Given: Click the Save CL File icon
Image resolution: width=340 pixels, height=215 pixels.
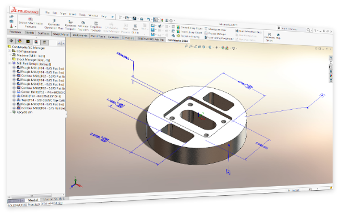Looking at the screenshot, I should point(135,26).
